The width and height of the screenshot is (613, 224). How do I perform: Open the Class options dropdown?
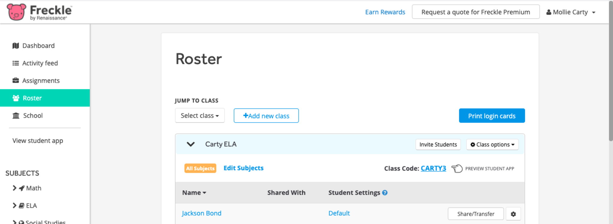point(492,145)
